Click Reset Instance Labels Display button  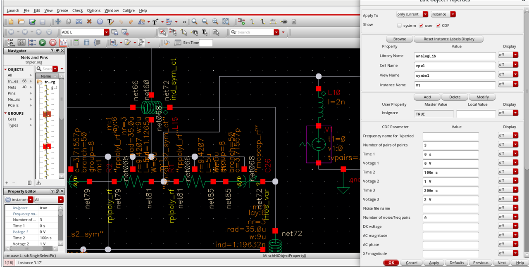(x=448, y=39)
